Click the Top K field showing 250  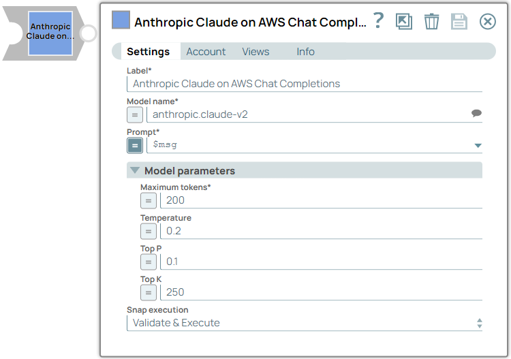pyautogui.click(x=322, y=292)
